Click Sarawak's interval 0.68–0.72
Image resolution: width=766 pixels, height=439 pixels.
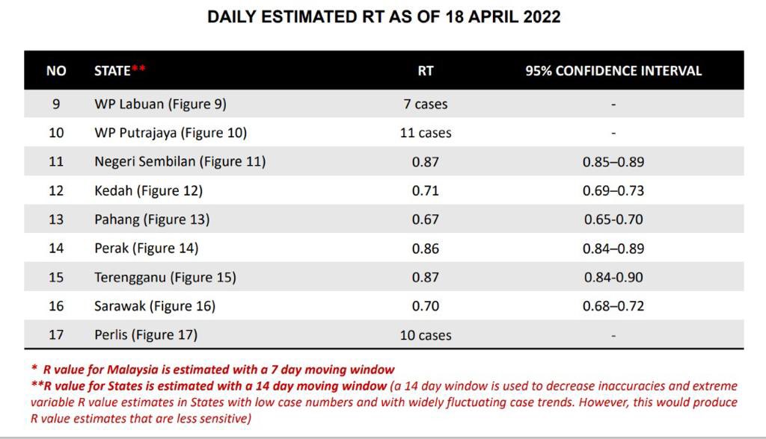tap(613, 306)
